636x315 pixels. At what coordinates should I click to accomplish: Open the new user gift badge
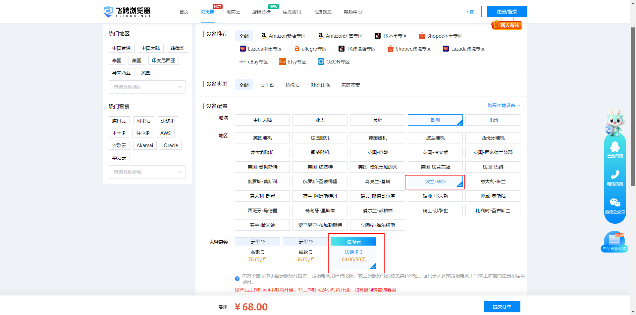coord(506,25)
